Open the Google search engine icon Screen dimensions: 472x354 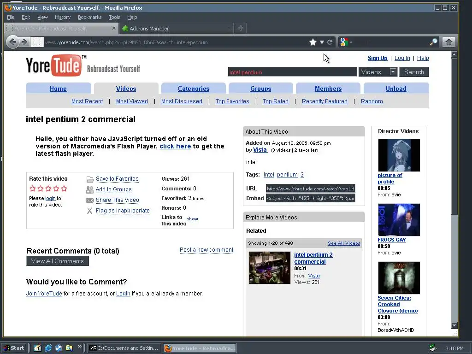[344, 42]
